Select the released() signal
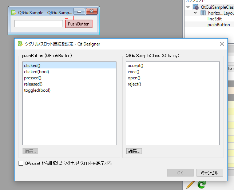This screenshot has width=234, height=190. coord(69,84)
